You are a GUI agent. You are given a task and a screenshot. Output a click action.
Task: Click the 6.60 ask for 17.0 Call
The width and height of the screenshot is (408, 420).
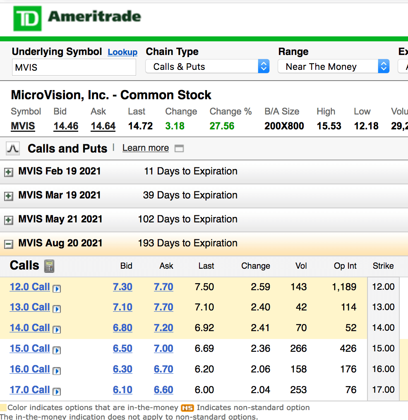point(163,390)
